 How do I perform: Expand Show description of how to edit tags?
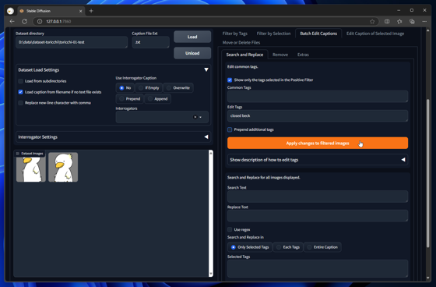point(403,160)
